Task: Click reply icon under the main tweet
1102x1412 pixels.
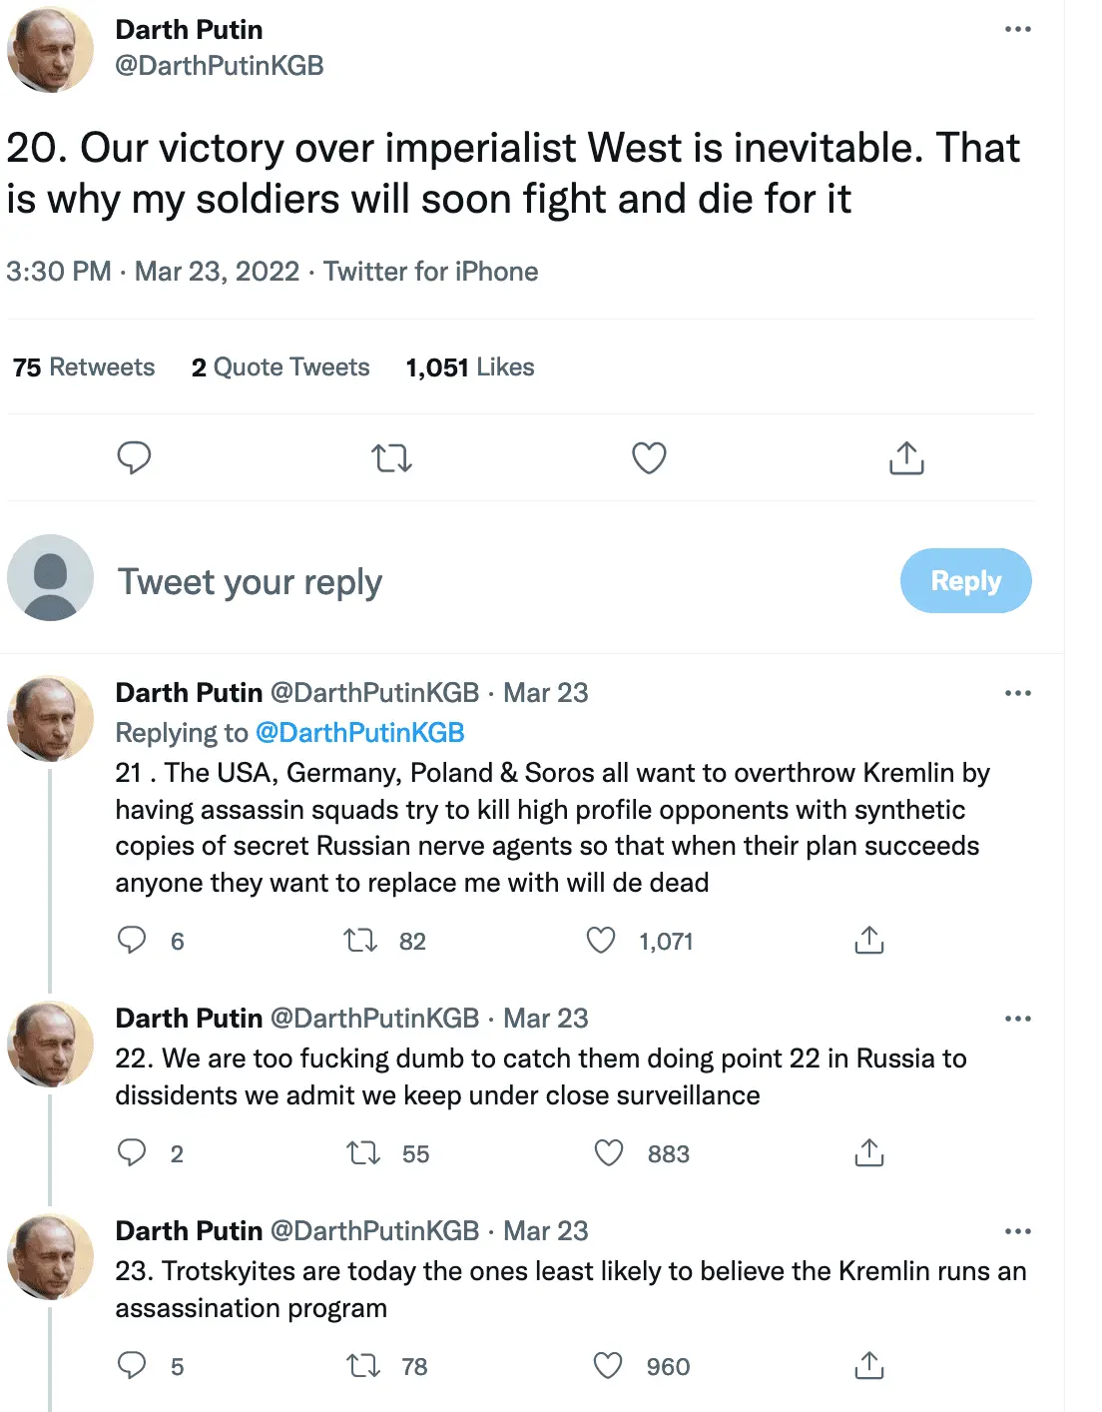Action: coord(134,458)
